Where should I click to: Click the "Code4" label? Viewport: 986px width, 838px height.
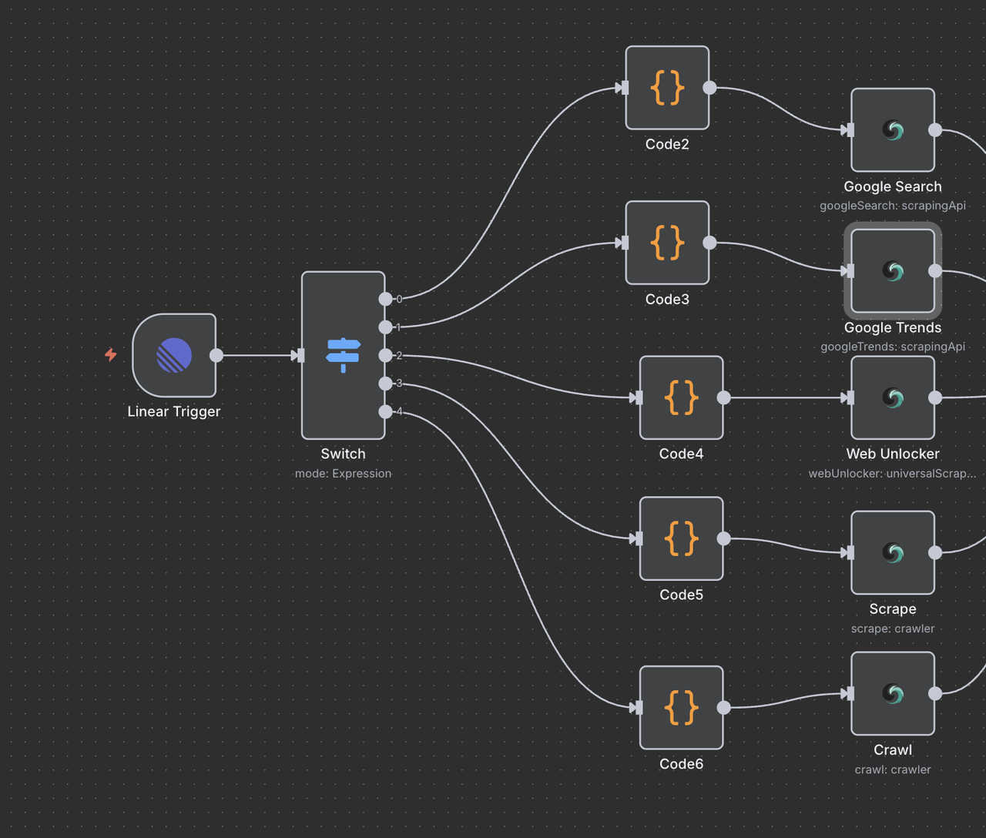pos(681,454)
